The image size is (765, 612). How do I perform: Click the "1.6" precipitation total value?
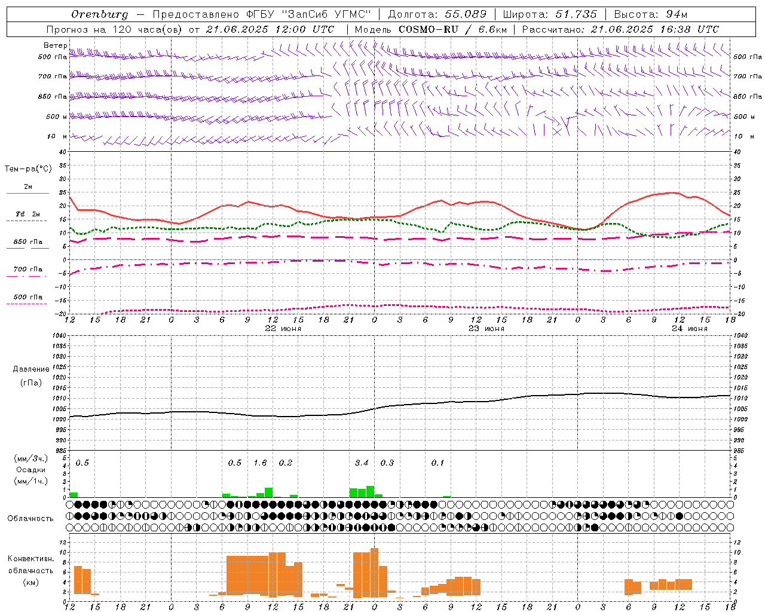coord(260,463)
